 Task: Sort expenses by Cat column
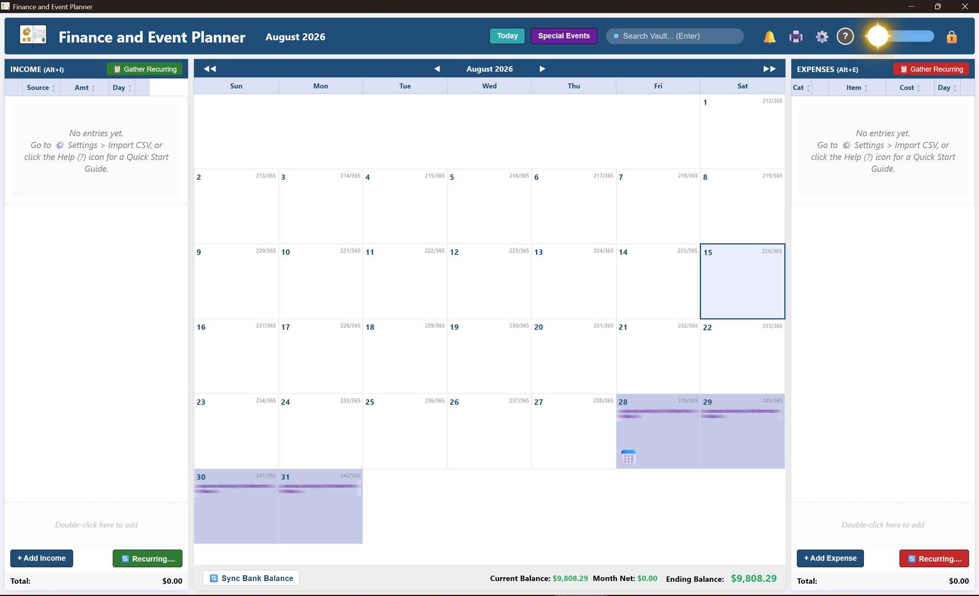(x=802, y=88)
